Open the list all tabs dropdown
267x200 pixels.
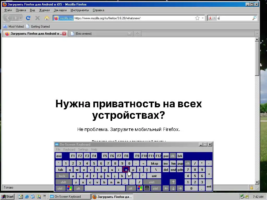tap(257, 34)
